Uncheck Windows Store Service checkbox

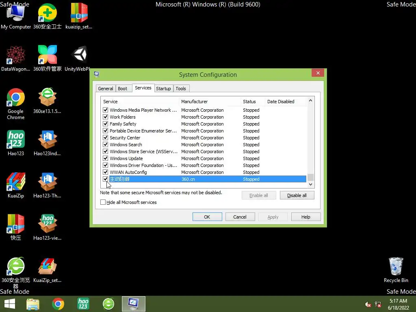click(105, 151)
